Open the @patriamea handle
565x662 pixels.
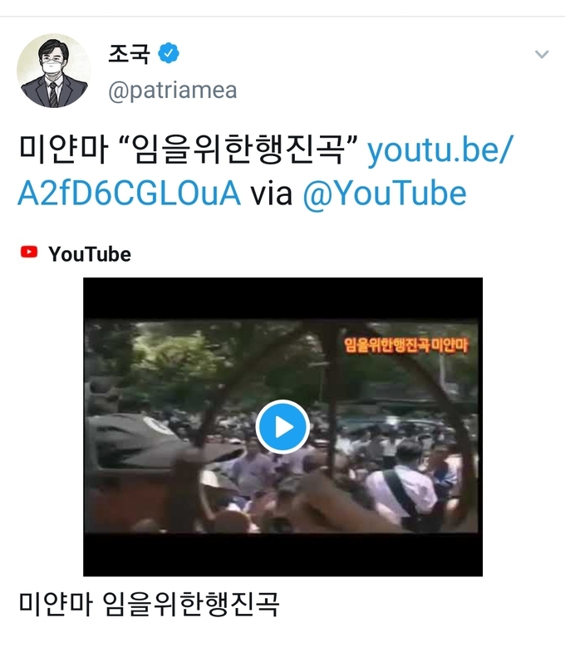coord(172,90)
